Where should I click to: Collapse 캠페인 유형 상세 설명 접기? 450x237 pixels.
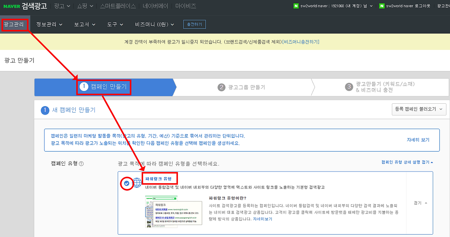point(407,162)
